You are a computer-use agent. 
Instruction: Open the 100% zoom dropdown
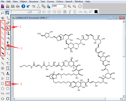tap(65, 6)
